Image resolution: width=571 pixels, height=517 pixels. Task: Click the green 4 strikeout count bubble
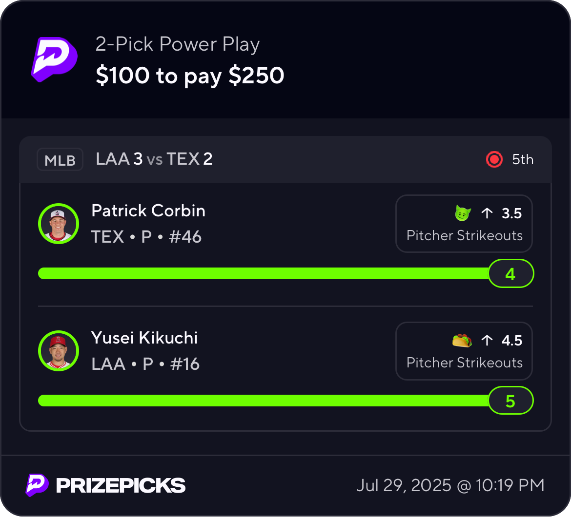pos(510,273)
